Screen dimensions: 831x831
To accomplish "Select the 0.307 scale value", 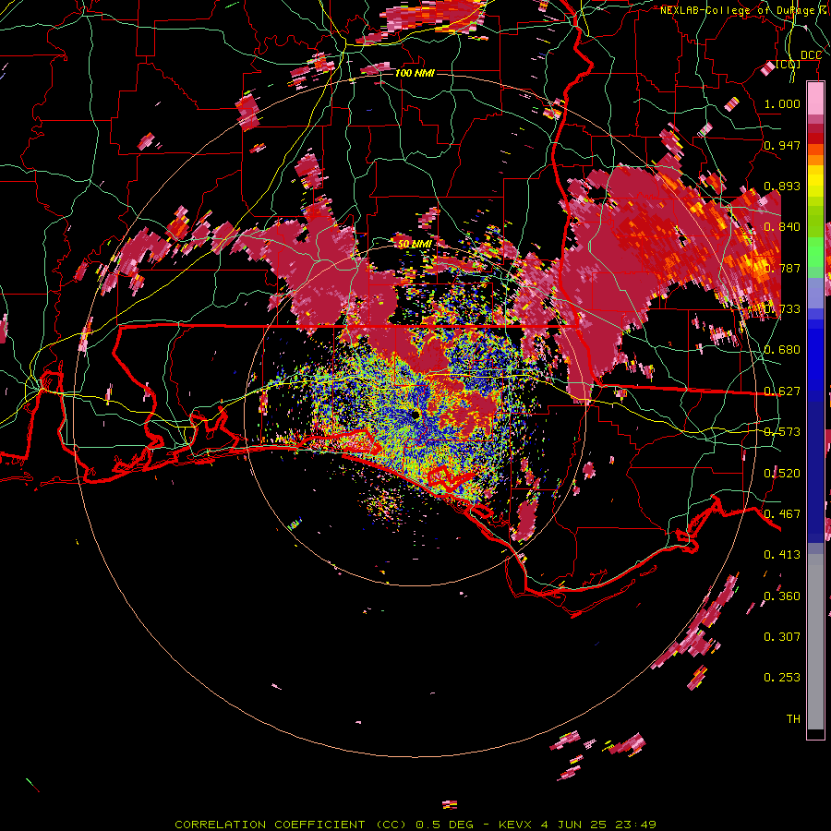I will pyautogui.click(x=782, y=637).
